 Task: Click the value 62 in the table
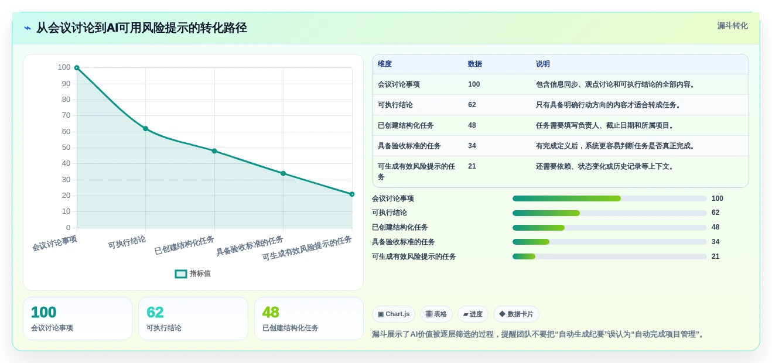pos(472,105)
